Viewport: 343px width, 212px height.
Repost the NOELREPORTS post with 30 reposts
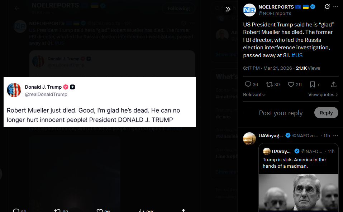click(x=273, y=84)
